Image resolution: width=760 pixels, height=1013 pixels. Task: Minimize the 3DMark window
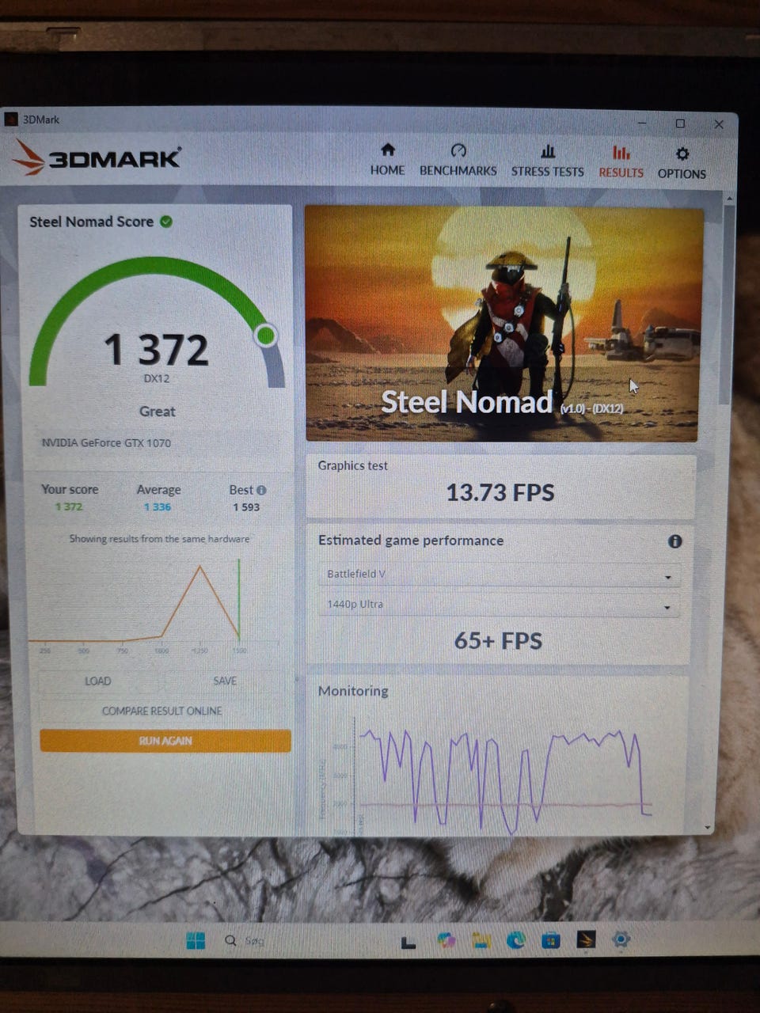tap(643, 123)
